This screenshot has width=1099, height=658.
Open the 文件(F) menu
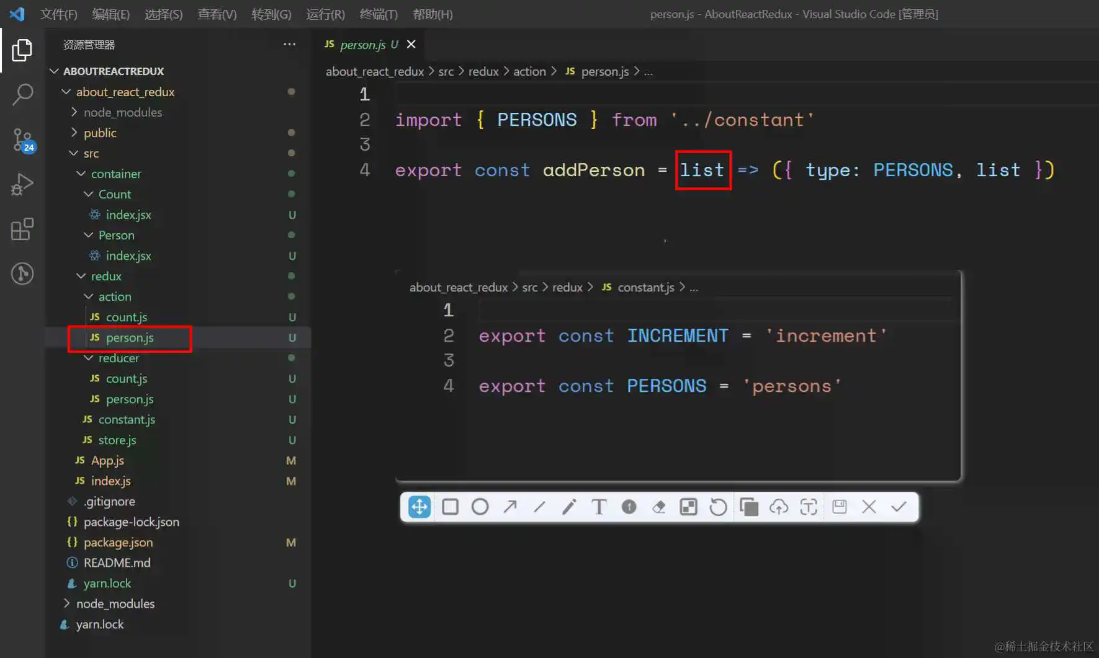(58, 14)
